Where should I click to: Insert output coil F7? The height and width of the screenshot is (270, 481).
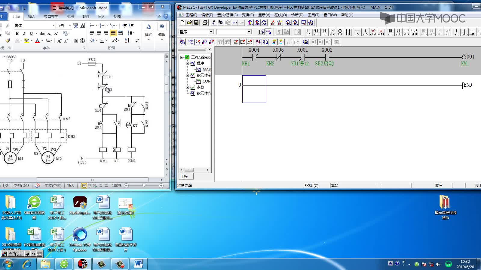coord(340,32)
